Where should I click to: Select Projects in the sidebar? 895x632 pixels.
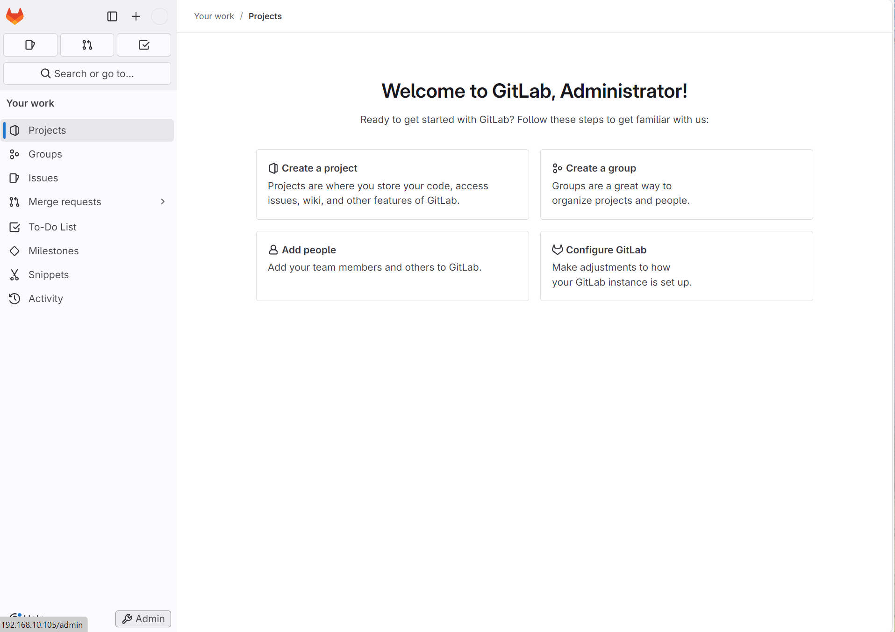pyautogui.click(x=88, y=130)
